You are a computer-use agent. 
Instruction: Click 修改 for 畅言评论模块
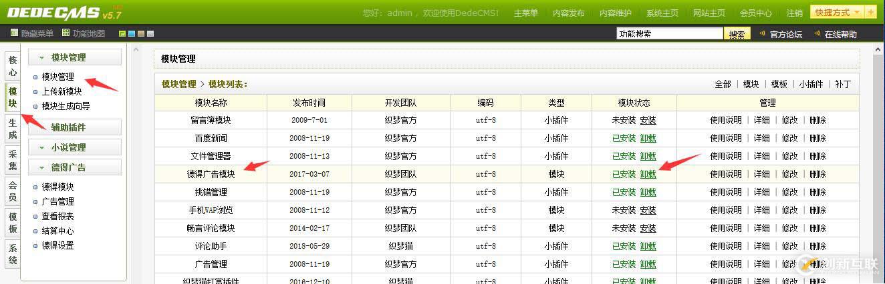(790, 229)
